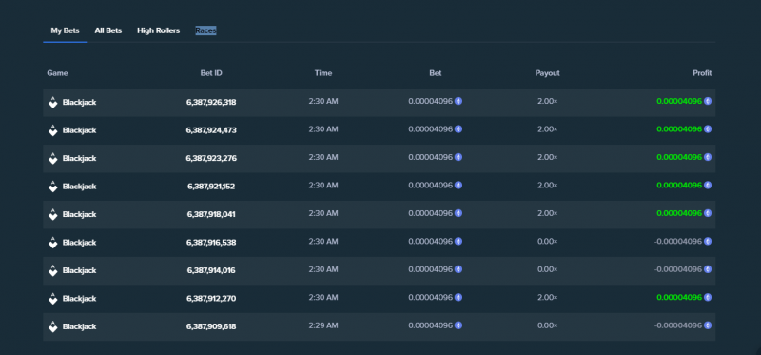The width and height of the screenshot is (761, 355).
Task: Open bet ID 6,387,909,618
Action: pyautogui.click(x=211, y=326)
